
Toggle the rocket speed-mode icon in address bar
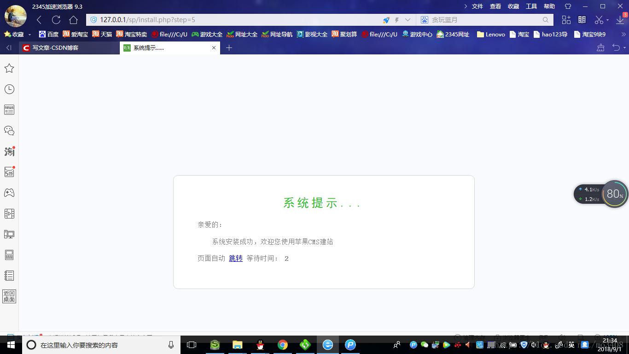click(x=386, y=20)
